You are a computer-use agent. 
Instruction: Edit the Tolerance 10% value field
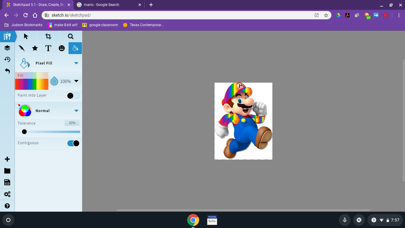click(72, 123)
